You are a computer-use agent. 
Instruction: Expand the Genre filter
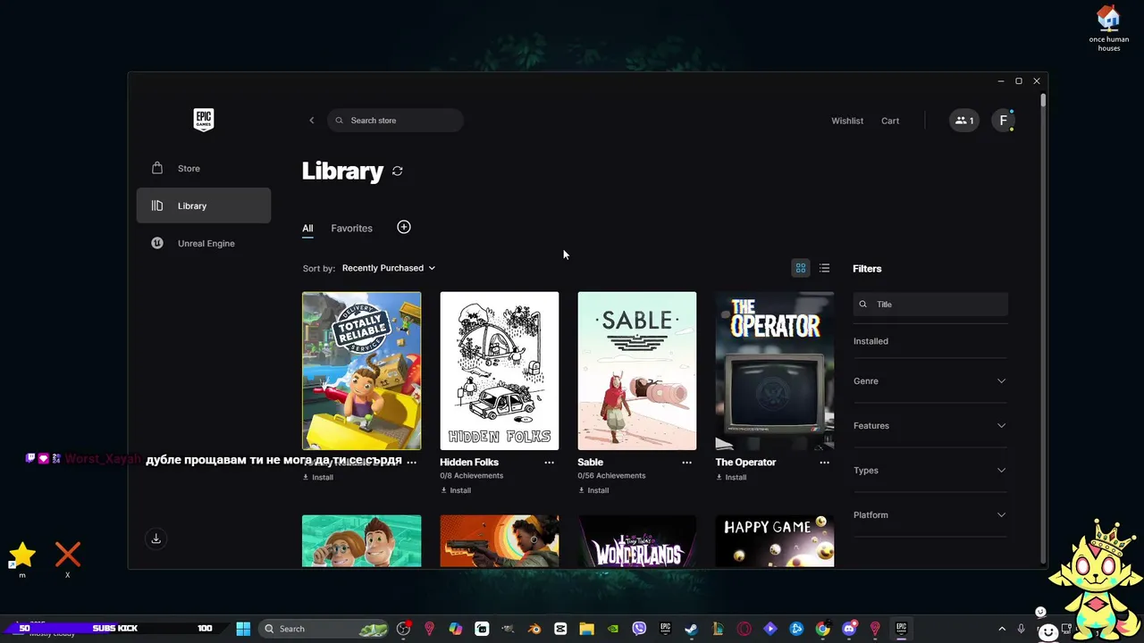pyautogui.click(x=930, y=381)
